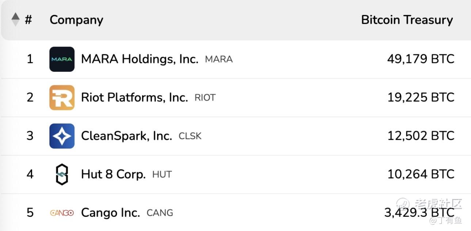This screenshot has width=471, height=231.
Task: Click the 19,225 BTC treasury value
Action: click(421, 97)
